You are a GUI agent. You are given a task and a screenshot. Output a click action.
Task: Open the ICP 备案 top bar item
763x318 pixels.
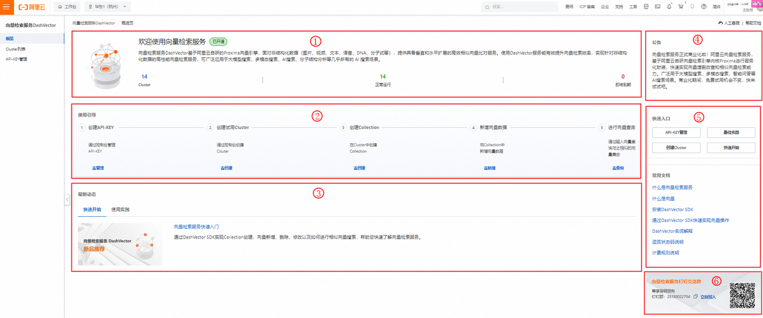[587, 7]
